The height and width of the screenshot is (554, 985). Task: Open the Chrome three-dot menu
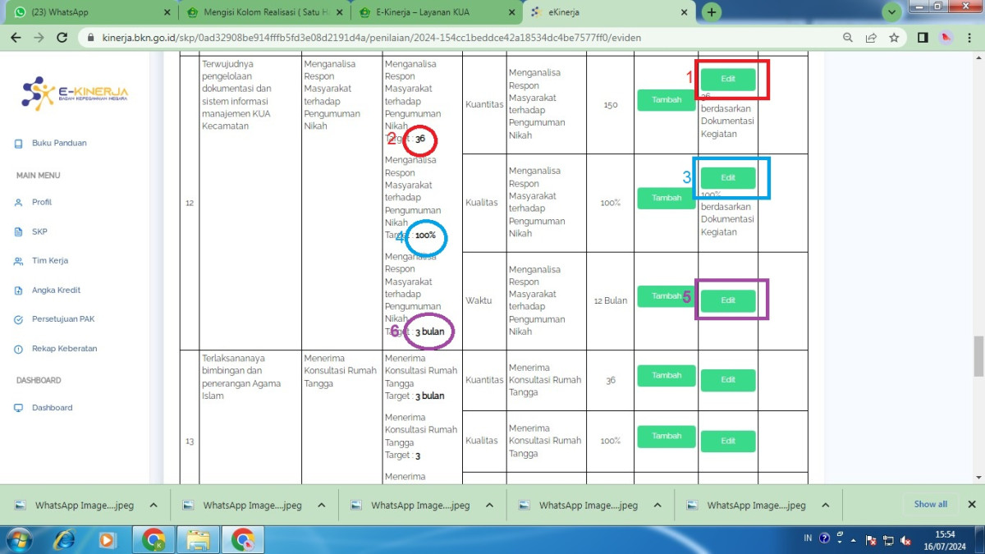[x=969, y=38]
